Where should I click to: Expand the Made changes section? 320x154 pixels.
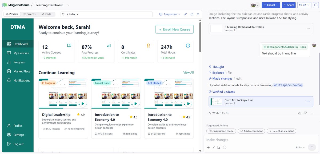point(225,79)
